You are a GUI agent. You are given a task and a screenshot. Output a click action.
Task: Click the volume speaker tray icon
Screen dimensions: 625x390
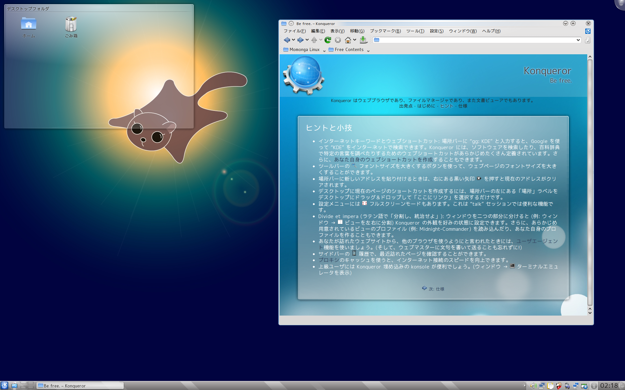point(533,386)
